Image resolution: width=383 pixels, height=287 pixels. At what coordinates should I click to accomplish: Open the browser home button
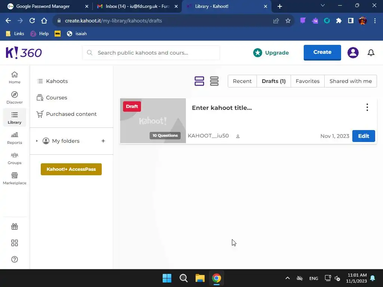tap(44, 21)
